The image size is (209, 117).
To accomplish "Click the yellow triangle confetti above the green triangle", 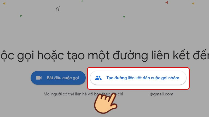I will tap(4, 3).
